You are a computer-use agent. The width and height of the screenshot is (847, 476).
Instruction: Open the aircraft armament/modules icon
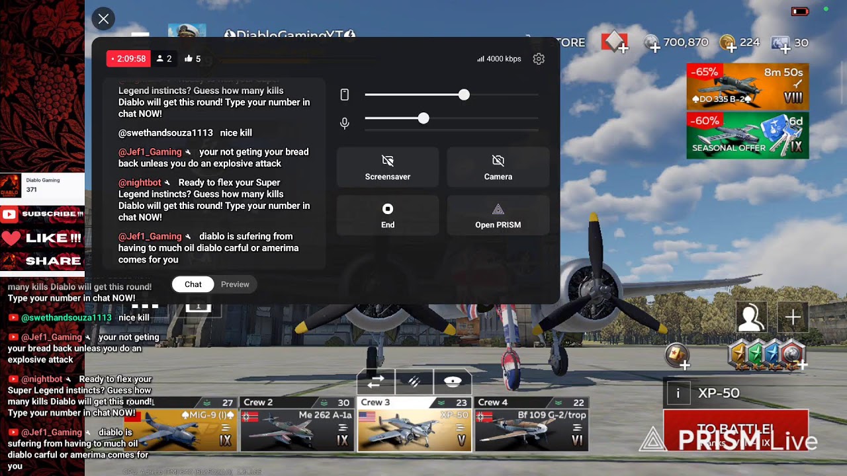(414, 381)
